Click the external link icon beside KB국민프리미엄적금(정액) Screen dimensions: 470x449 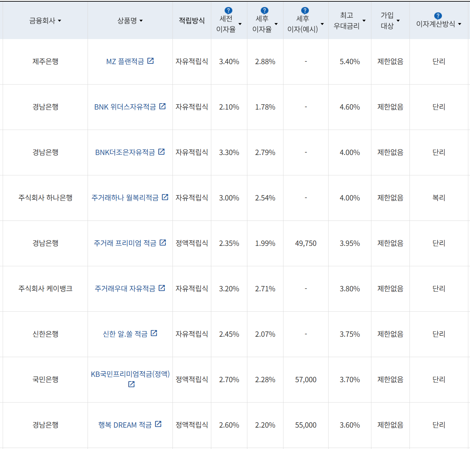click(x=131, y=384)
